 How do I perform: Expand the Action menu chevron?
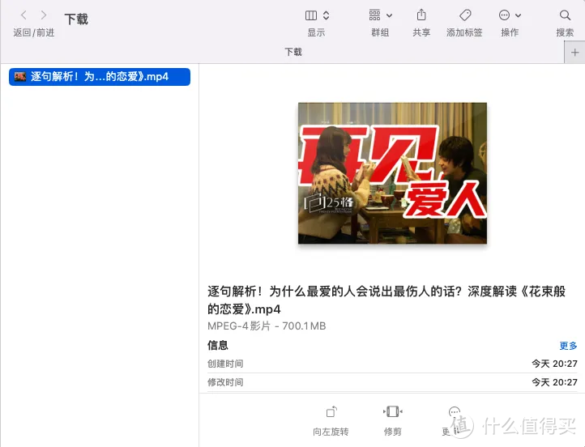[x=519, y=15]
